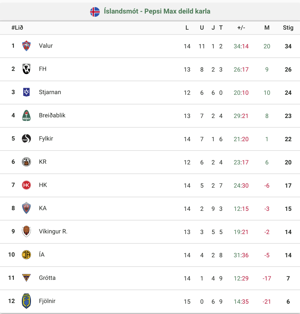This screenshot has height=314, width=300.
Task: Click the Fjölnir club crest
Action: (x=26, y=301)
